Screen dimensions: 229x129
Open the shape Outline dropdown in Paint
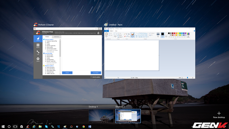(152, 33)
